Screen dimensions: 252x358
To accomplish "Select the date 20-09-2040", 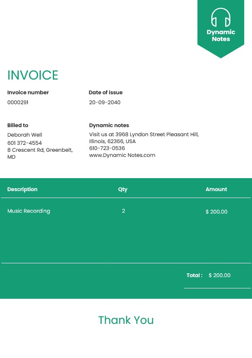I will pyautogui.click(x=105, y=102).
